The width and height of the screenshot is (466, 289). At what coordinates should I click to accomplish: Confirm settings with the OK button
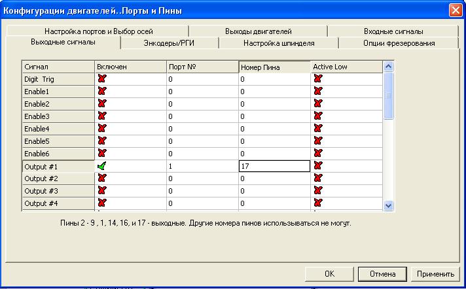coord(329,273)
